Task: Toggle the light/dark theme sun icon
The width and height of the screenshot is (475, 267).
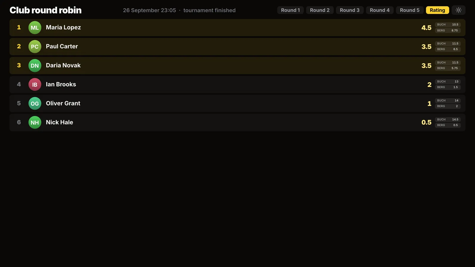Action: pos(458,10)
